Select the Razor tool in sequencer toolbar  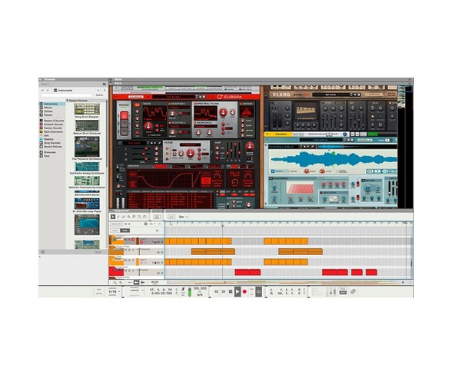tap(129, 217)
